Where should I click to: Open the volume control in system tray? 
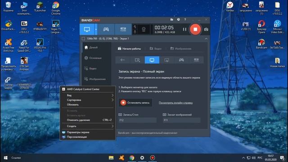click(254, 158)
